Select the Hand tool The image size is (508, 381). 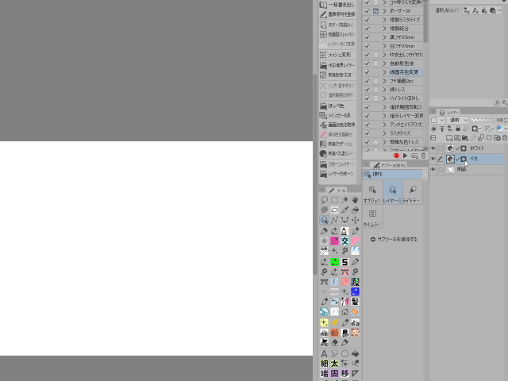pyautogui.click(x=355, y=200)
